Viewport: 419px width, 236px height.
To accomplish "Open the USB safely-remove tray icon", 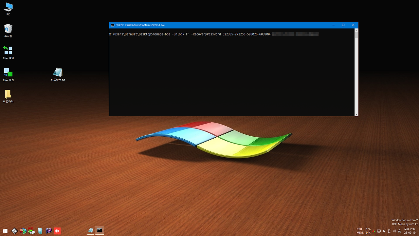I will 389,231.
